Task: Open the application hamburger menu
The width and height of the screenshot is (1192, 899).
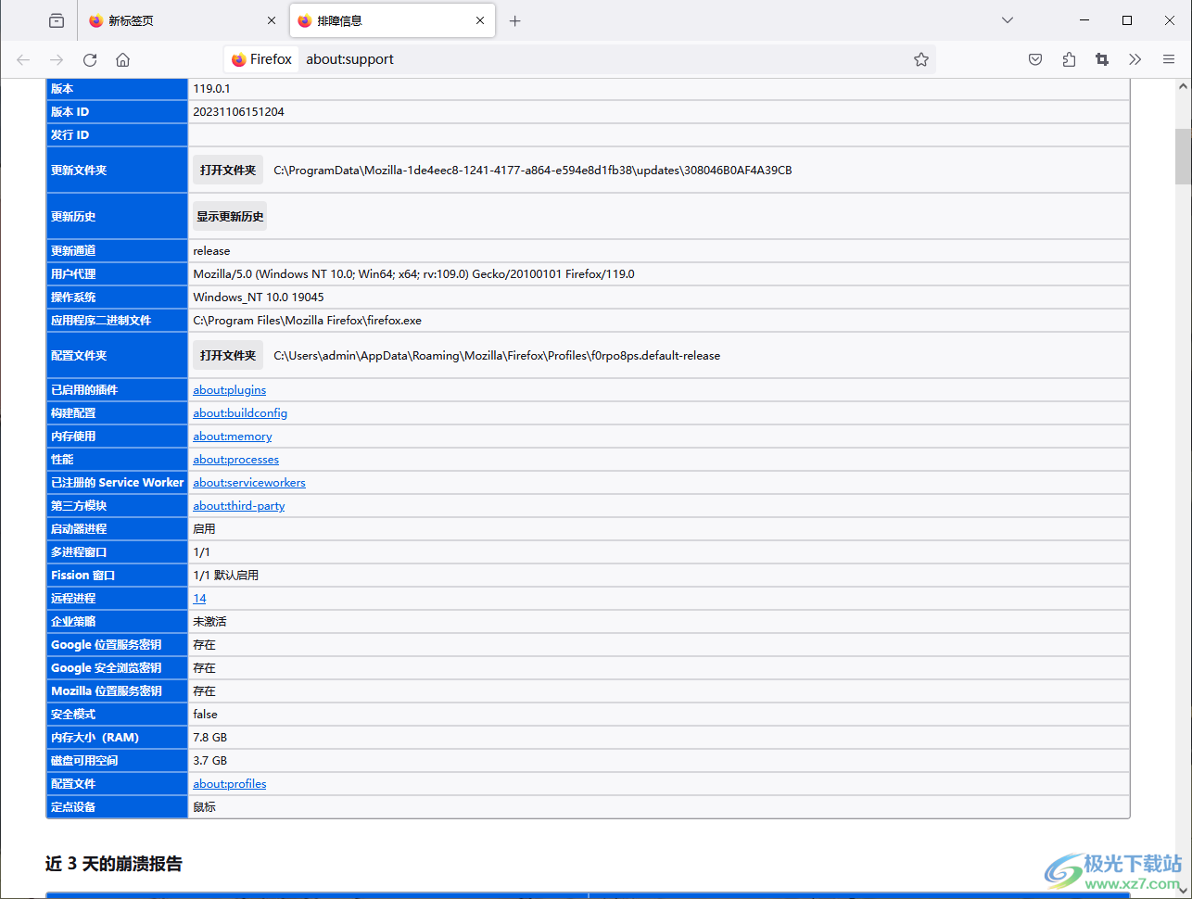Action: [x=1169, y=59]
